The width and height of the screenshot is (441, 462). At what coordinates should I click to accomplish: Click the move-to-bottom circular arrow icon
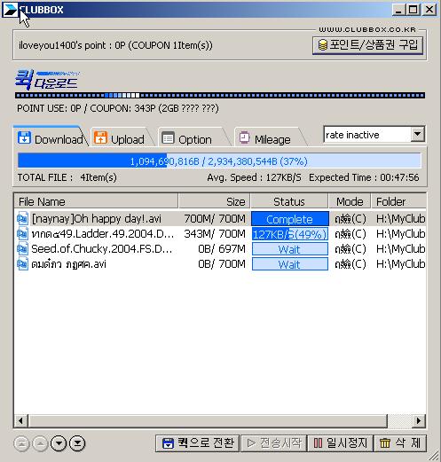click(x=77, y=443)
